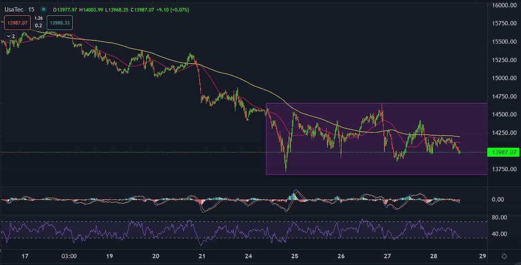The height and width of the screenshot is (265, 521).
Task: Click the 14500.00 price axis label
Action: pyautogui.click(x=504, y=114)
